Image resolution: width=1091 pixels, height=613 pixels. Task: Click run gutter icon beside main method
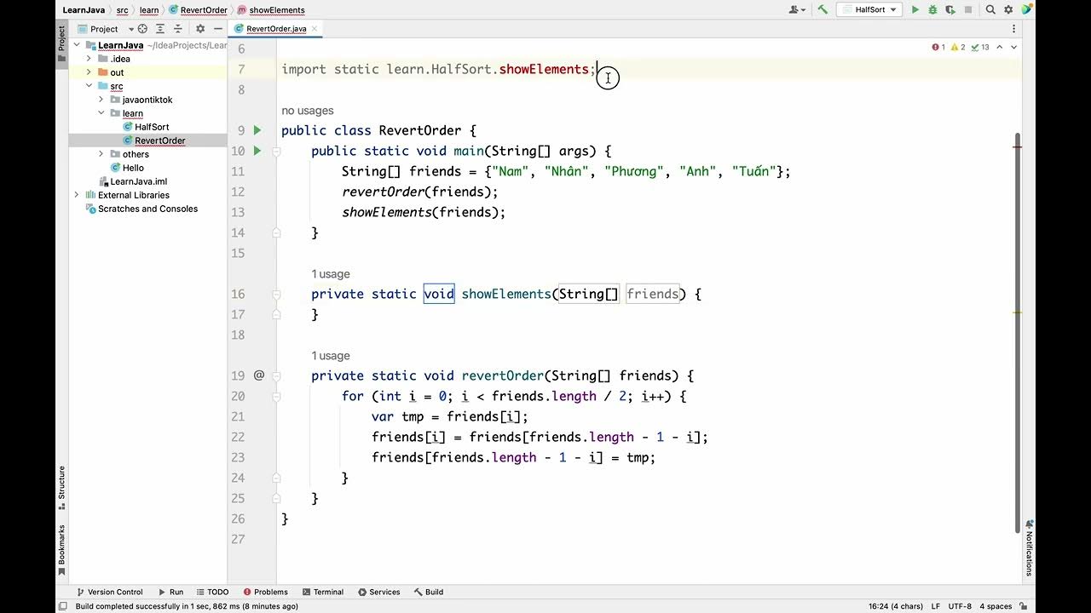point(257,151)
